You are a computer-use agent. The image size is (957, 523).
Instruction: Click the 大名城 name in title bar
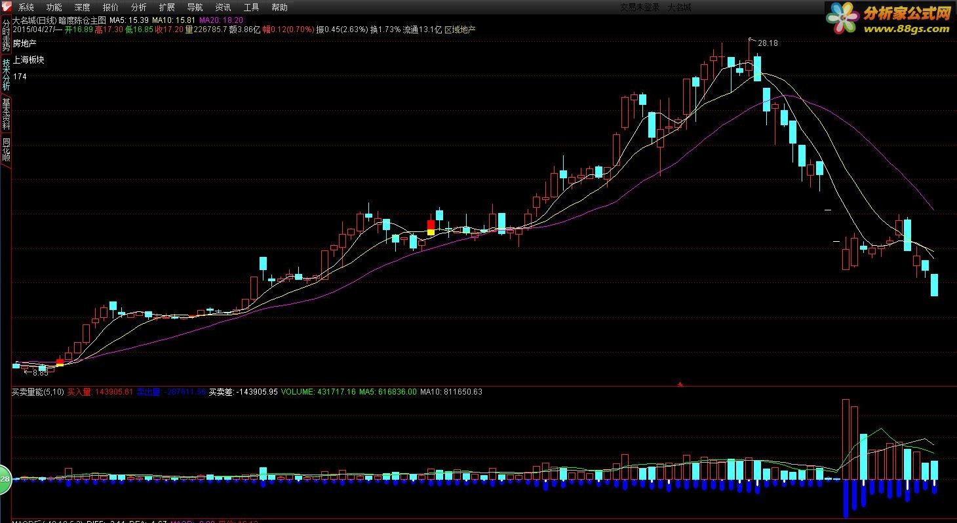[680, 7]
